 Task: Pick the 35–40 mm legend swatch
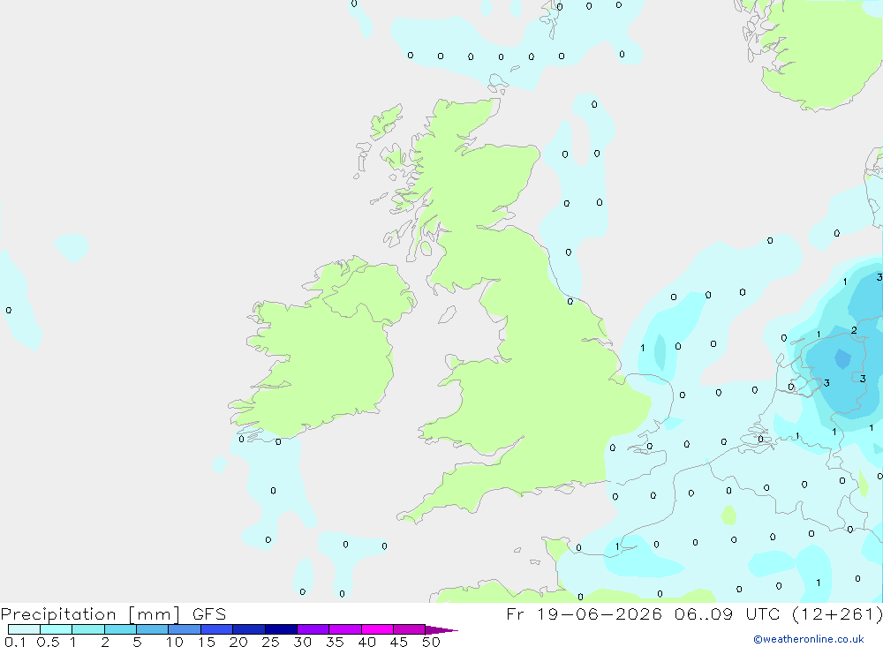[344, 629]
